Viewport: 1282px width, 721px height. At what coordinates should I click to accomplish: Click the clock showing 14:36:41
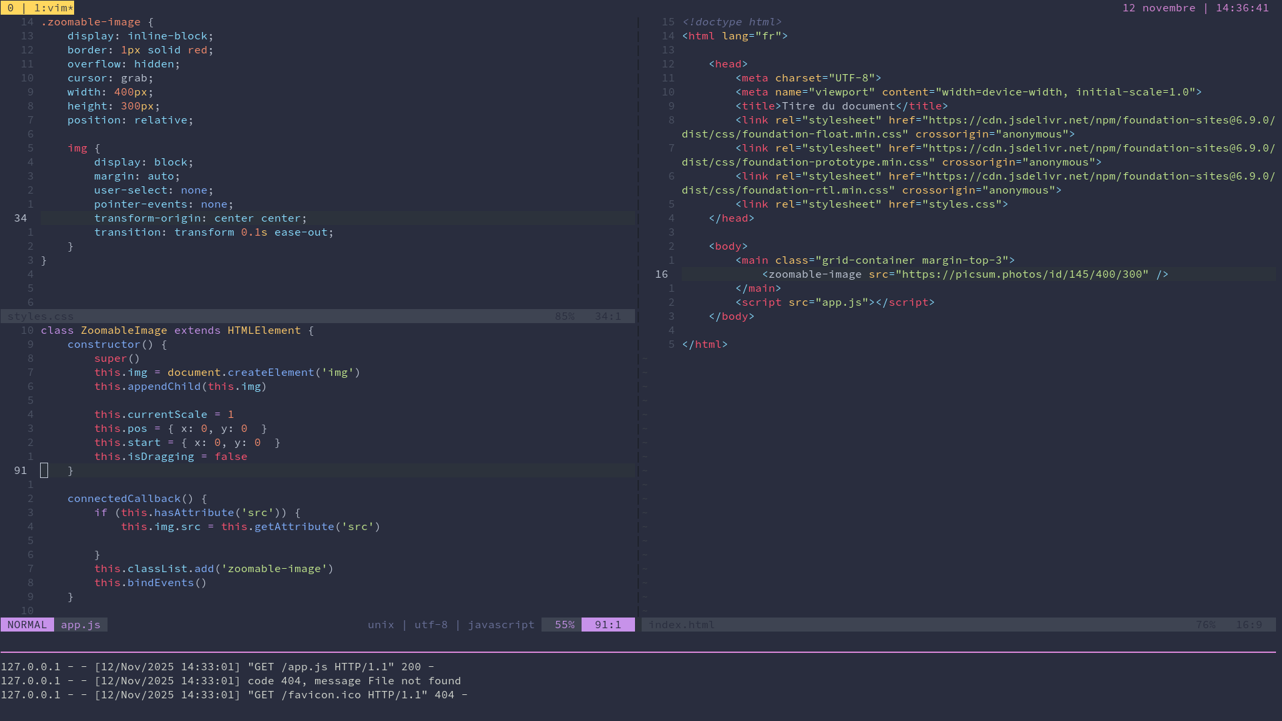pyautogui.click(x=1242, y=8)
